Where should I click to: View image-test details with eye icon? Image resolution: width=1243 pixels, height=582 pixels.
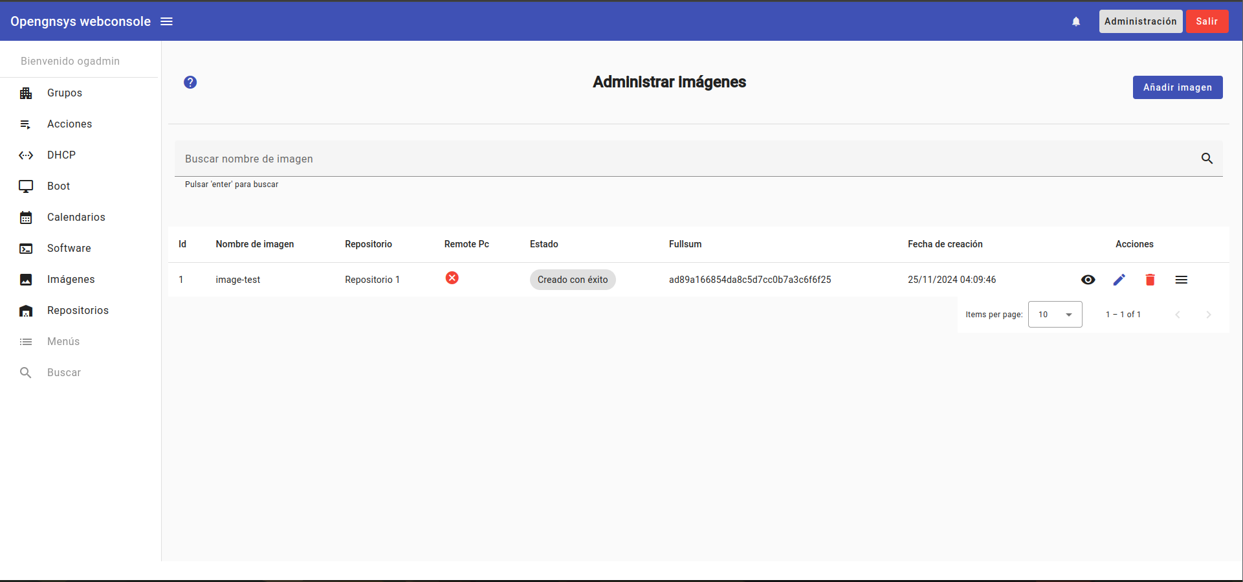click(1088, 280)
